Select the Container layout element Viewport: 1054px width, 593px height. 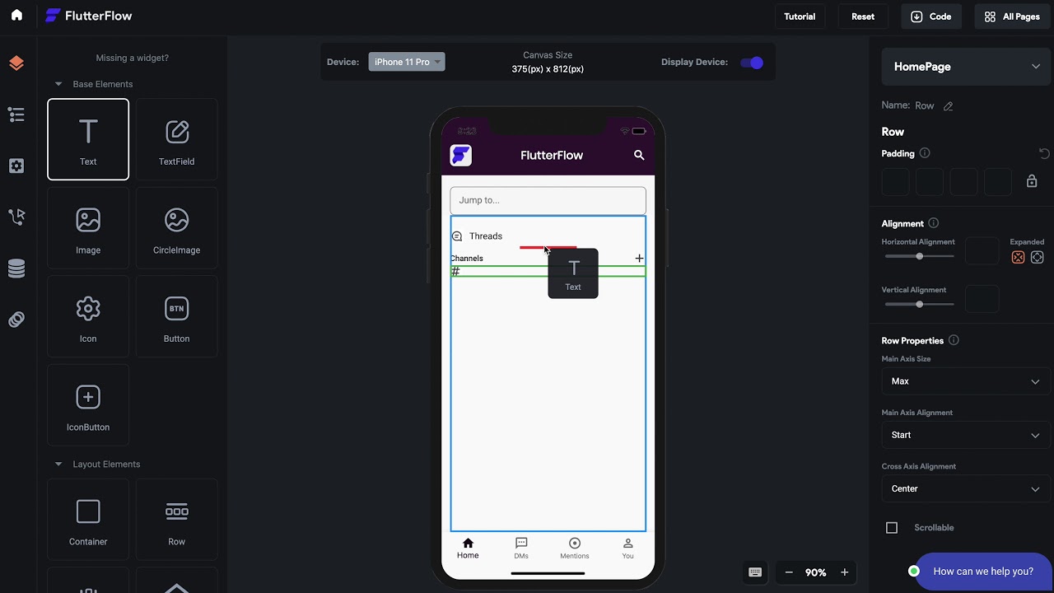tap(88, 520)
